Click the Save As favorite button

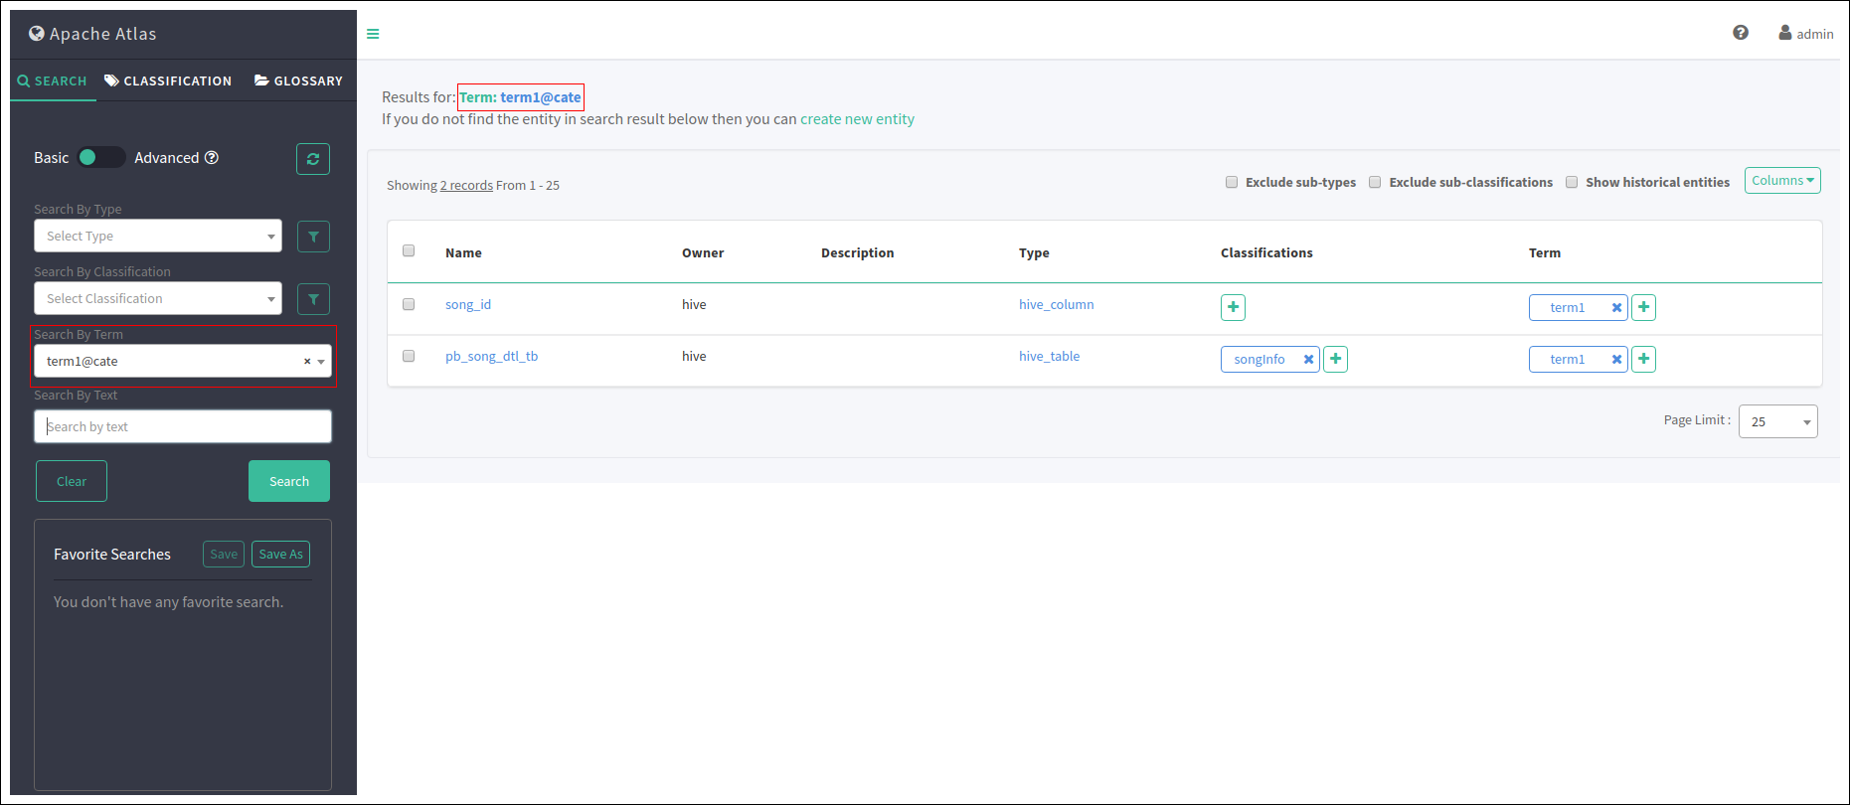(x=281, y=555)
